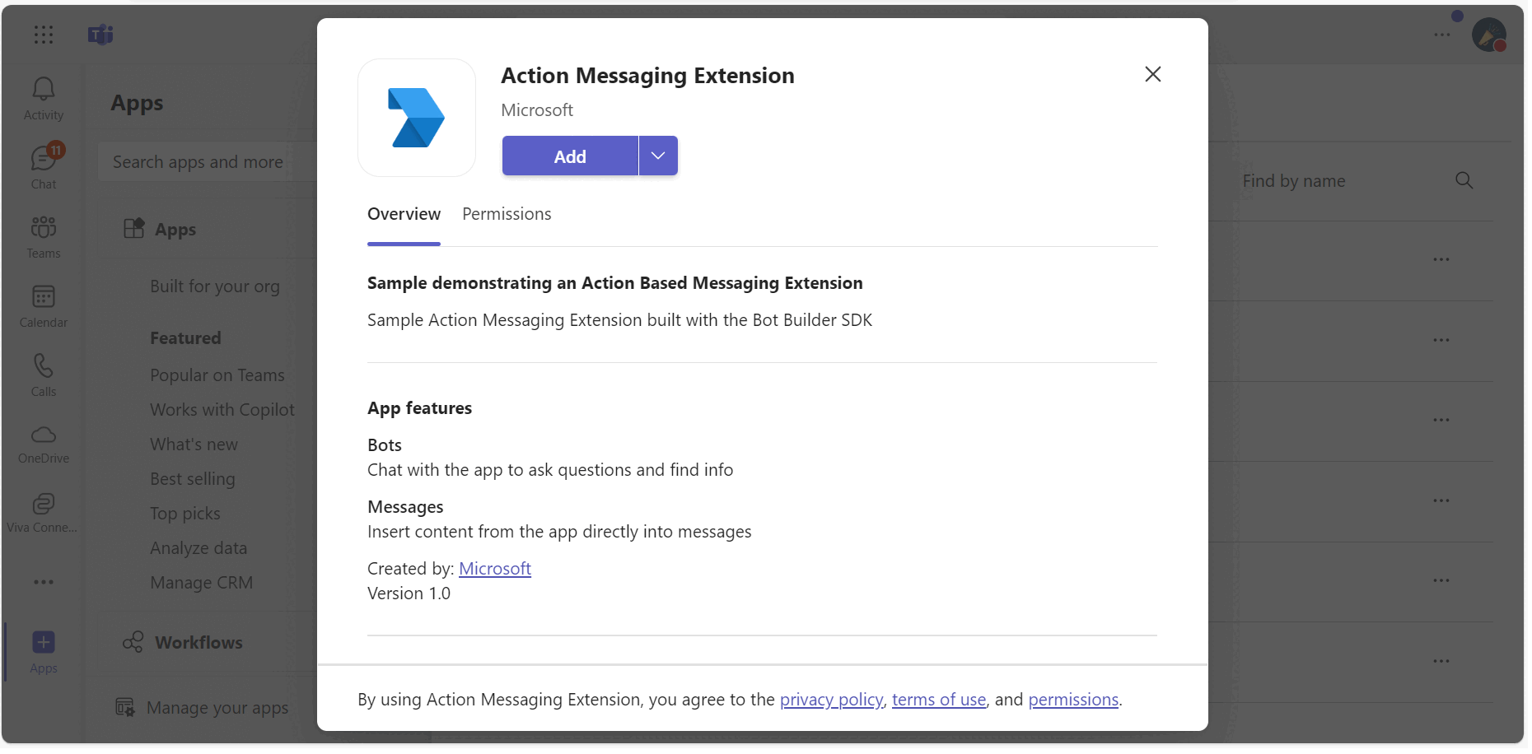Screen dimensions: 1532x754
Task: Expand the Add button dropdown
Action: [656, 156]
